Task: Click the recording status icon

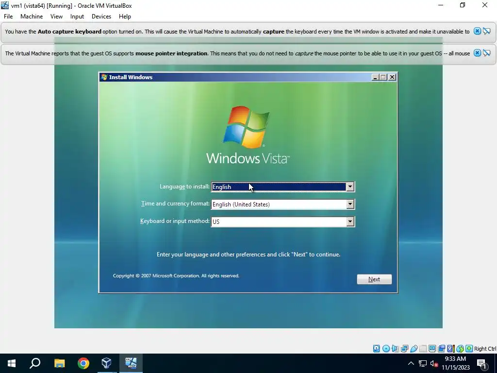Action: coord(441,349)
